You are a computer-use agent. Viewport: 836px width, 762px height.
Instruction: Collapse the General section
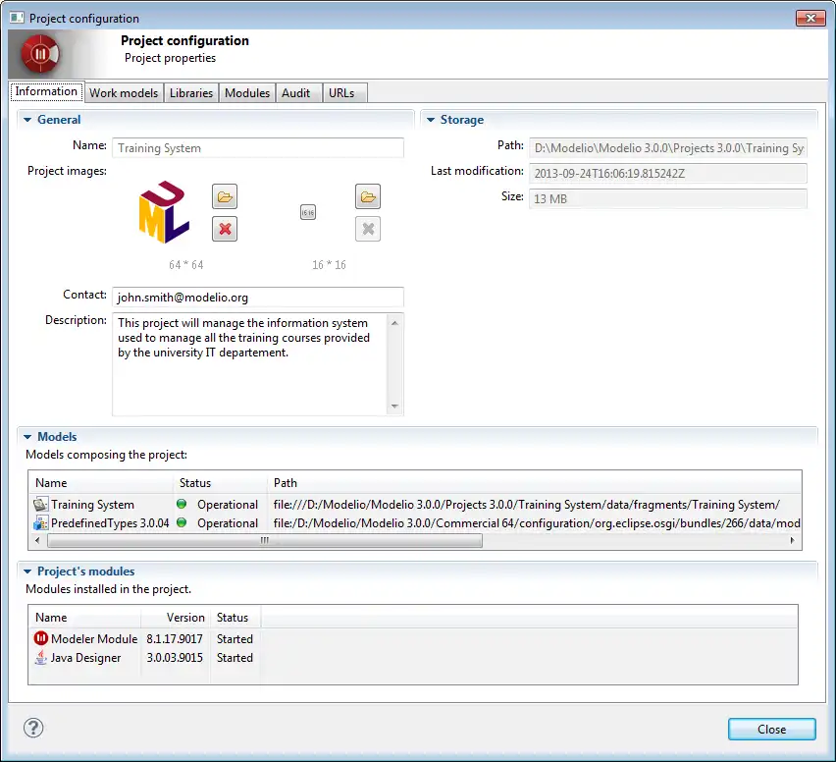click(27, 120)
